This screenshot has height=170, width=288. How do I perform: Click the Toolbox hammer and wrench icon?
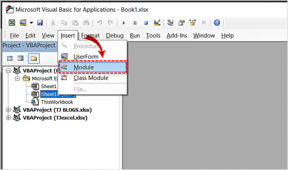coord(204,23)
